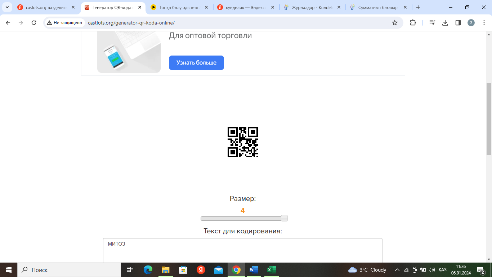This screenshot has height=277, width=492.
Task: Open the Mail app from the taskbar
Action: (x=219, y=270)
